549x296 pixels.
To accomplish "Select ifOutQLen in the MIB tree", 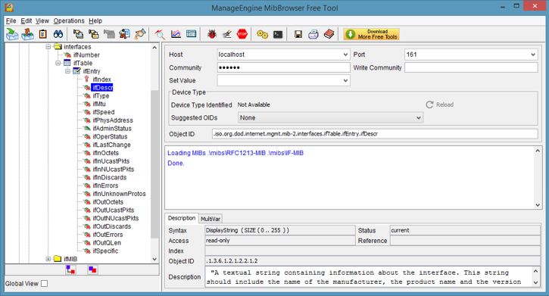I will pyautogui.click(x=107, y=242).
